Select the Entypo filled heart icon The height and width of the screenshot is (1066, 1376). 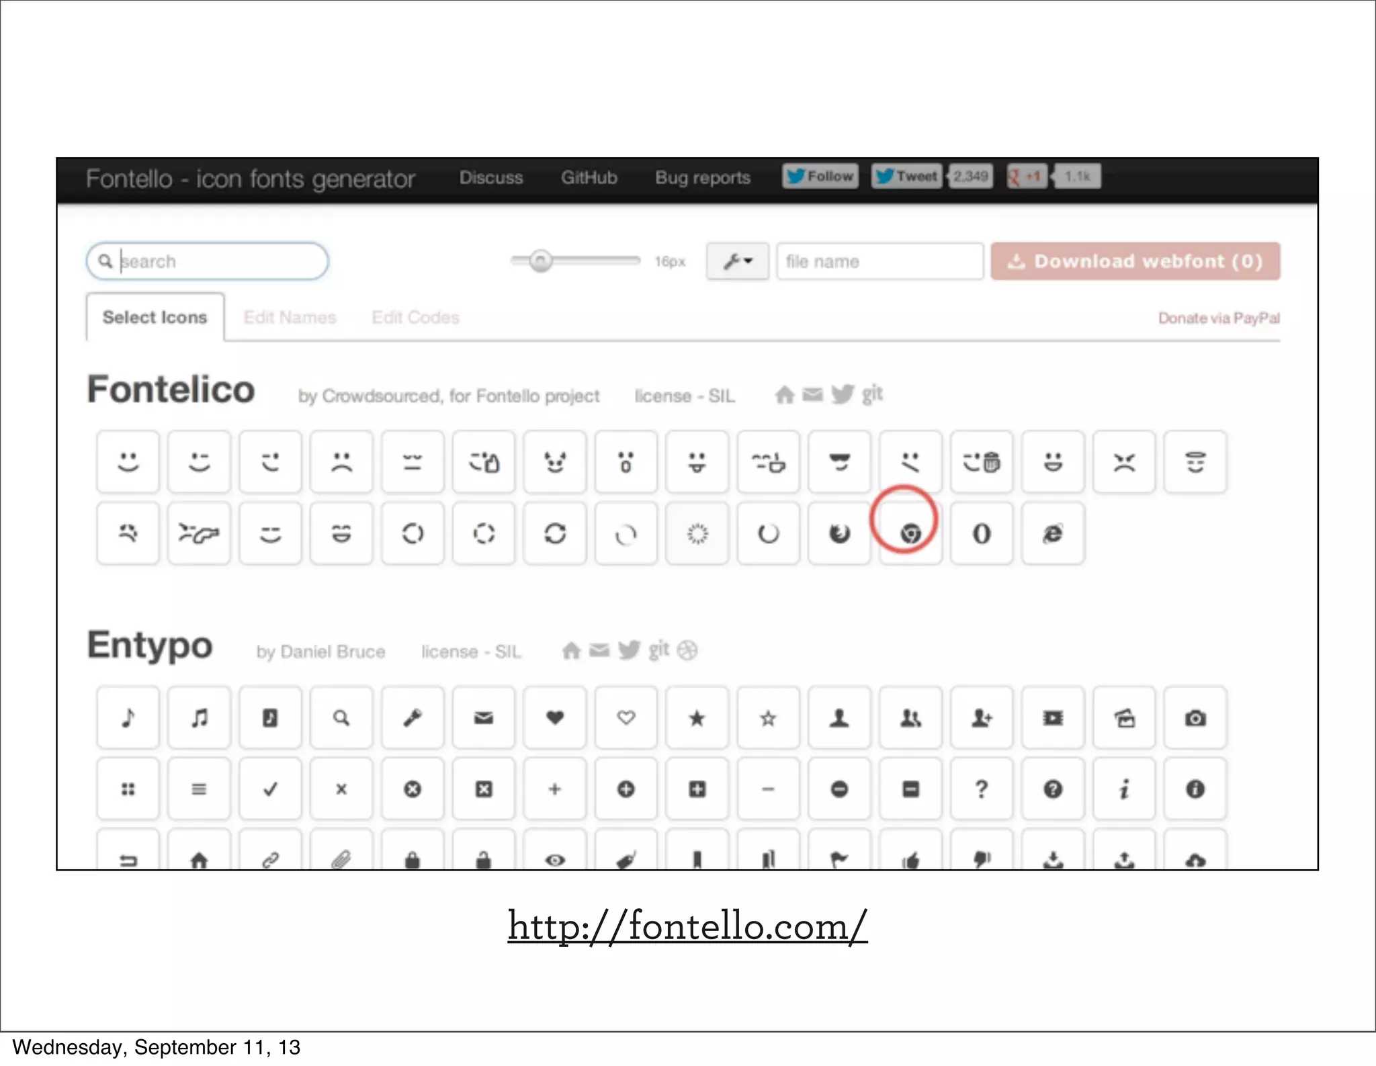[555, 718]
